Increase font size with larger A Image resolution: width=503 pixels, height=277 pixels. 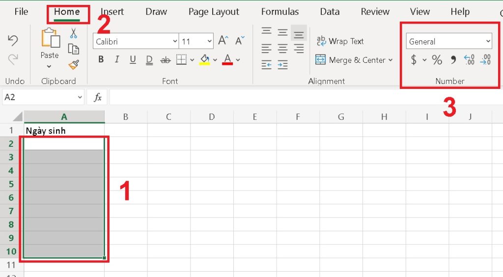224,41
